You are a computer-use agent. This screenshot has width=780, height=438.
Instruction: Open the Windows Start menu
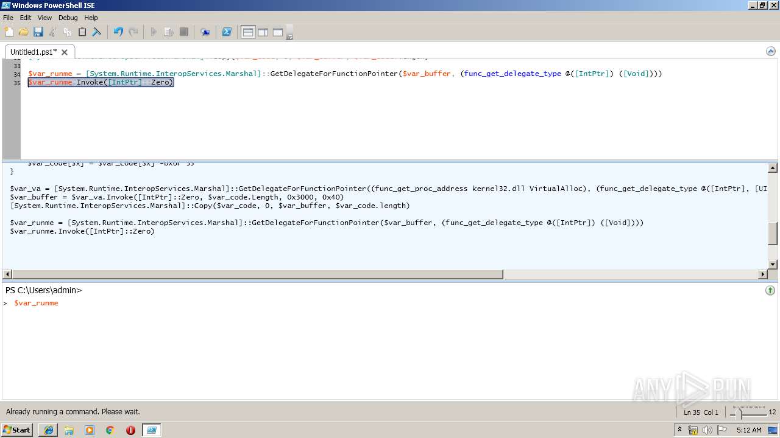pos(17,429)
